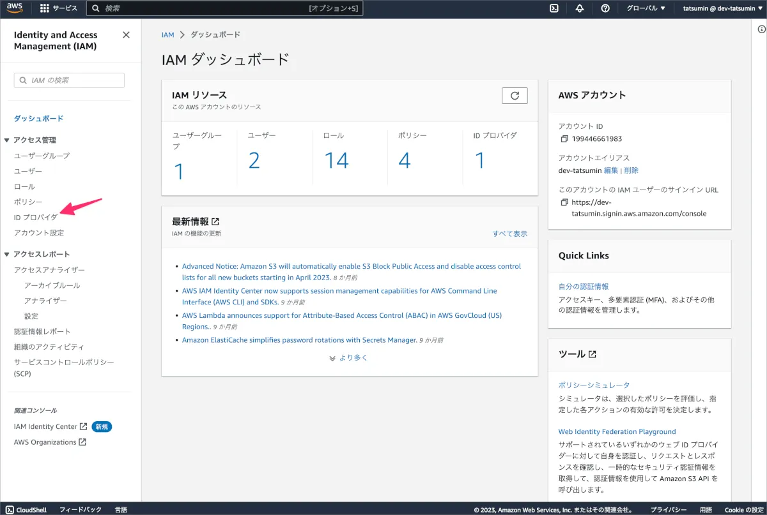The width and height of the screenshot is (767, 515).
Task: Click the AWS logo home icon
Action: click(15, 8)
